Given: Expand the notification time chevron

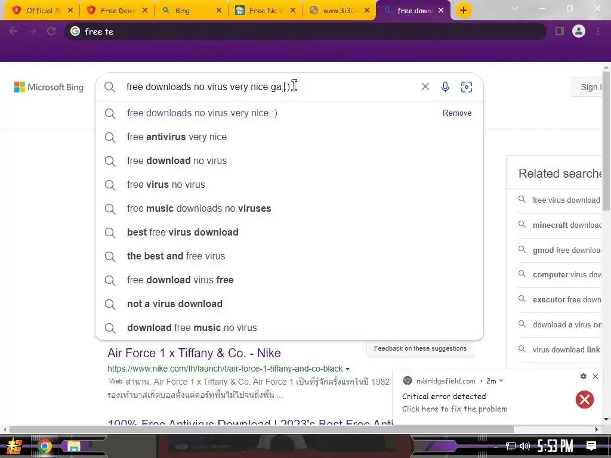Looking at the screenshot, I should pyautogui.click(x=501, y=381).
